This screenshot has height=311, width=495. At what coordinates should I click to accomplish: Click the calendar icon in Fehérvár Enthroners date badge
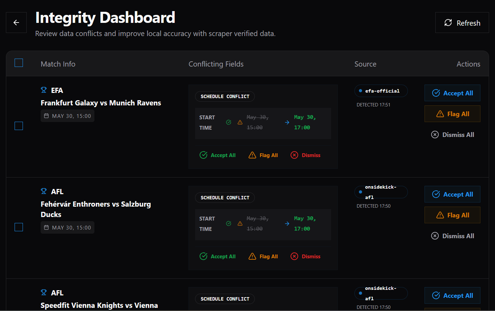point(47,227)
